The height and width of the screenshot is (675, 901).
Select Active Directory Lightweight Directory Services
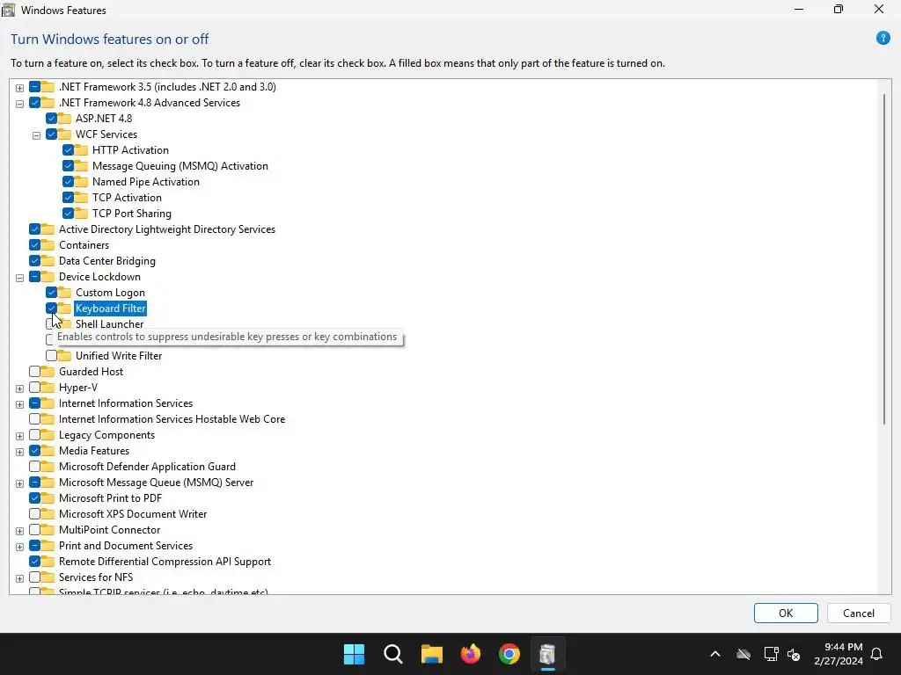(166, 229)
